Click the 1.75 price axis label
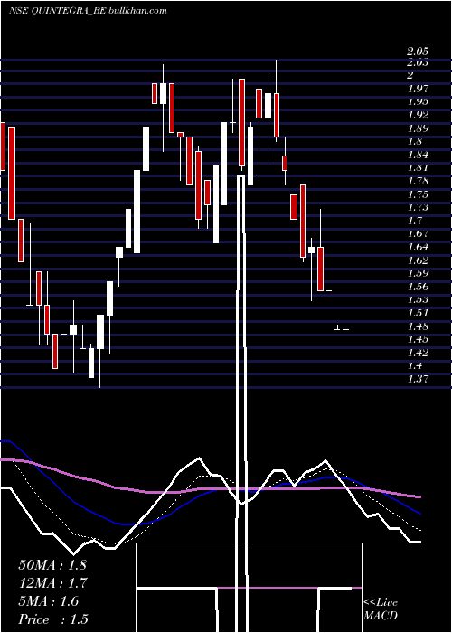452x633 pixels. (418, 194)
